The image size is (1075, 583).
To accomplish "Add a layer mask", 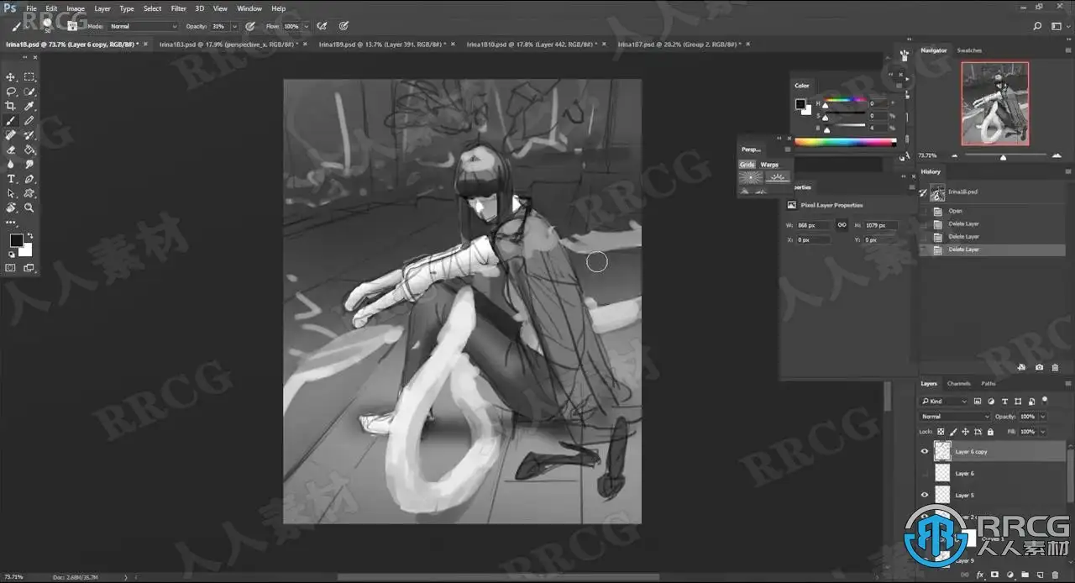I will pyautogui.click(x=994, y=575).
